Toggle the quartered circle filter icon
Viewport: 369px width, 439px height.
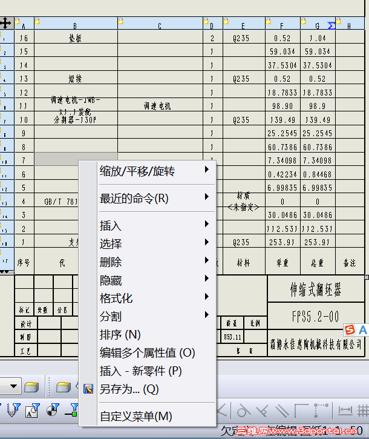pyautogui.click(x=53, y=410)
